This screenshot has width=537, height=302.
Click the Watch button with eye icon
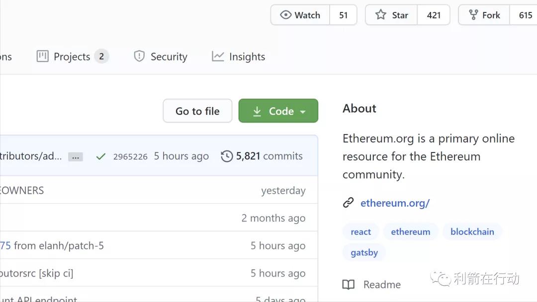click(300, 15)
